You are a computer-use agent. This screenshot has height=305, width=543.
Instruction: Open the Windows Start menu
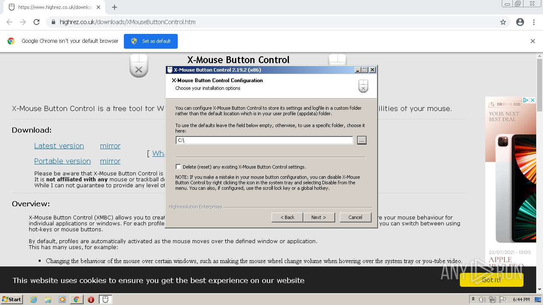point(11,299)
